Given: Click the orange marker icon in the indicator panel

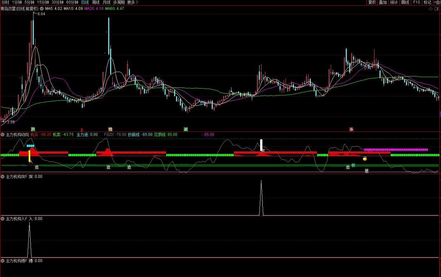Looking at the screenshot, I should [x=365, y=158].
